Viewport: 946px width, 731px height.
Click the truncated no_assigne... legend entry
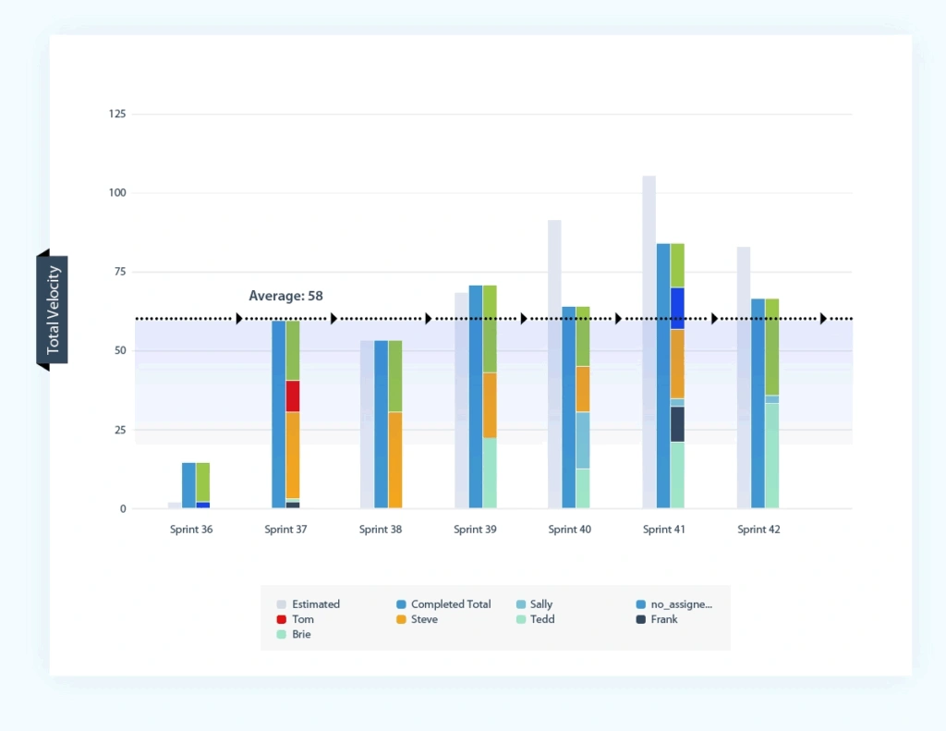681,604
